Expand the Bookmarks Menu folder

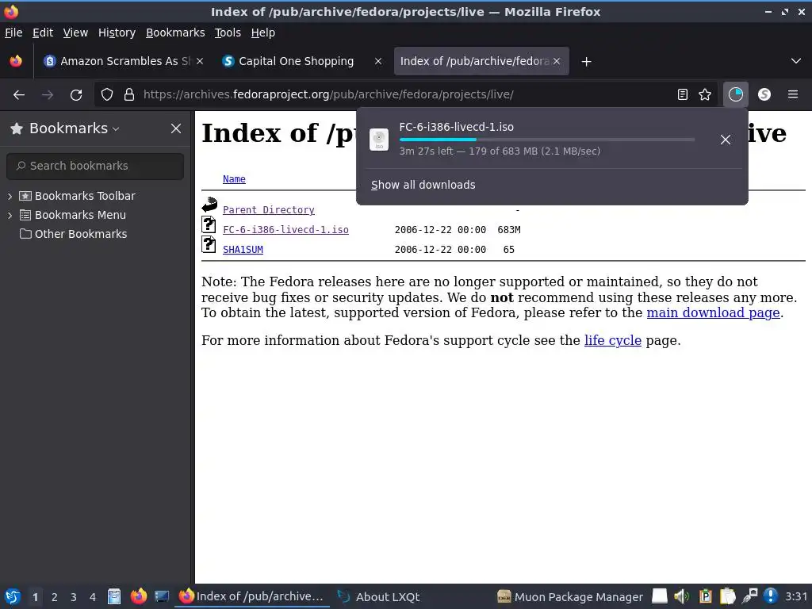[x=10, y=216]
